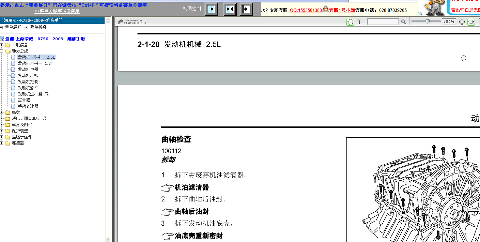Image resolution: width=480 pixels, height=242 pixels.
Task: Open the 发动机冷却 document
Action: click(x=28, y=76)
